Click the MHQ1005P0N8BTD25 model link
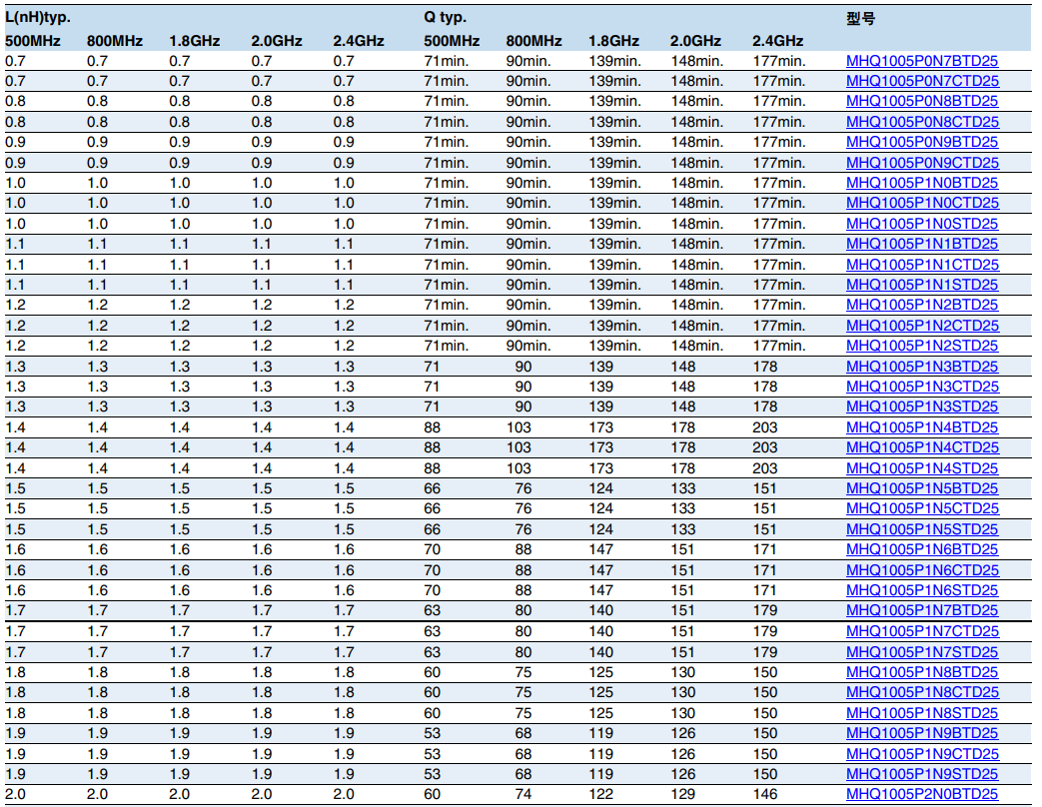This screenshot has height=807, width=1042. (x=922, y=101)
